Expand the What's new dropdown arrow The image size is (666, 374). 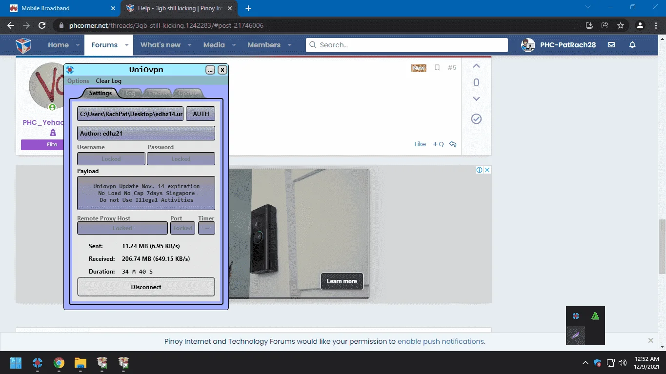190,45
